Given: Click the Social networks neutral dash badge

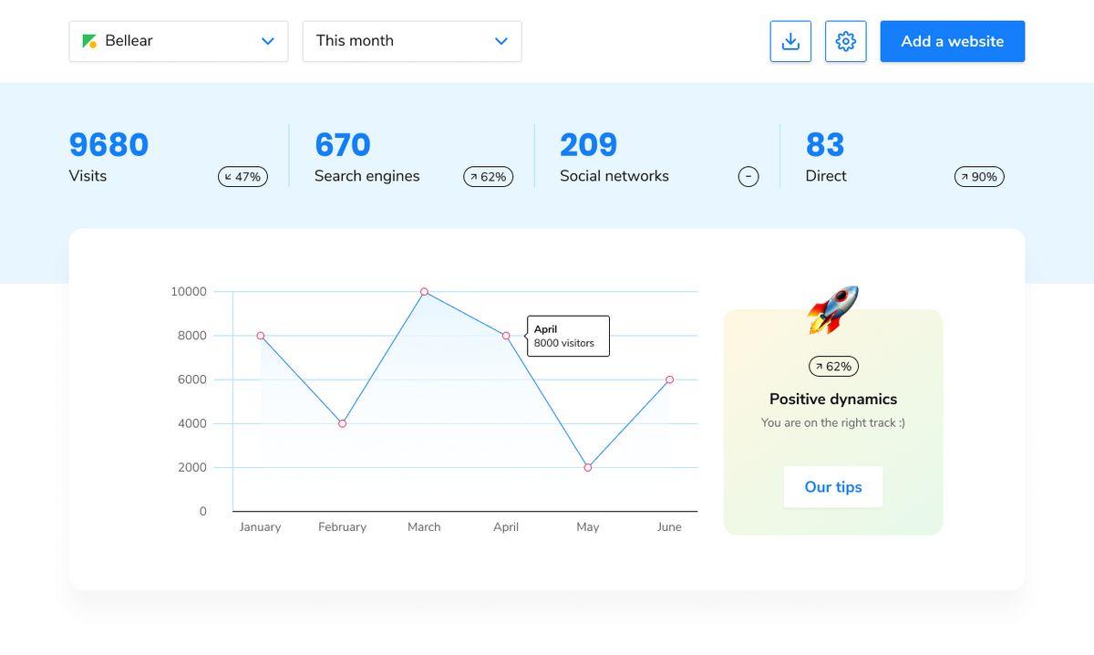Looking at the screenshot, I should click(748, 177).
